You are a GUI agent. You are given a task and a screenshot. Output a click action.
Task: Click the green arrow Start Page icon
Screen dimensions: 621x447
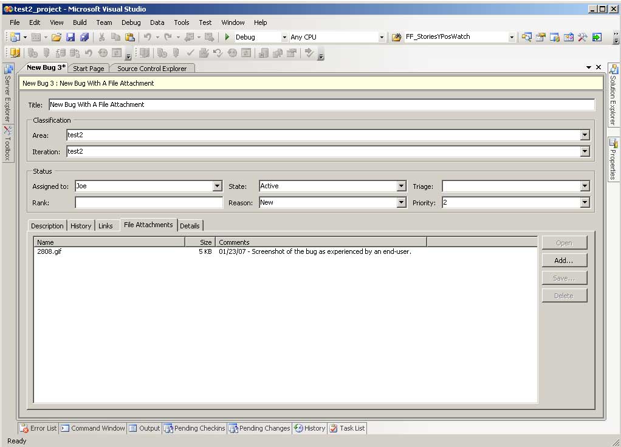pyautogui.click(x=597, y=37)
